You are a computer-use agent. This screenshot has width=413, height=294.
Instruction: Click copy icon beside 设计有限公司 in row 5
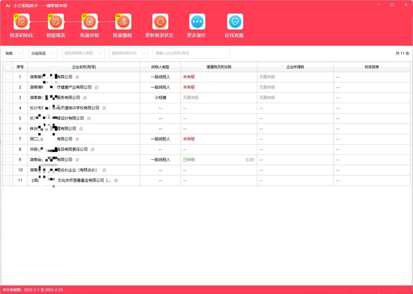(89, 119)
